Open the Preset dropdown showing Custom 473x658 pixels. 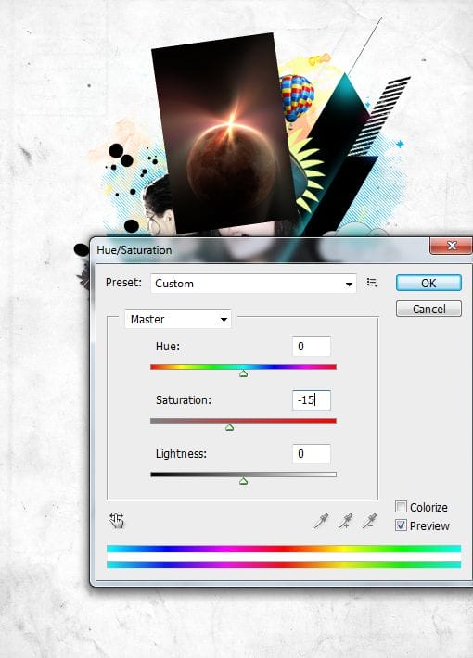[253, 284]
